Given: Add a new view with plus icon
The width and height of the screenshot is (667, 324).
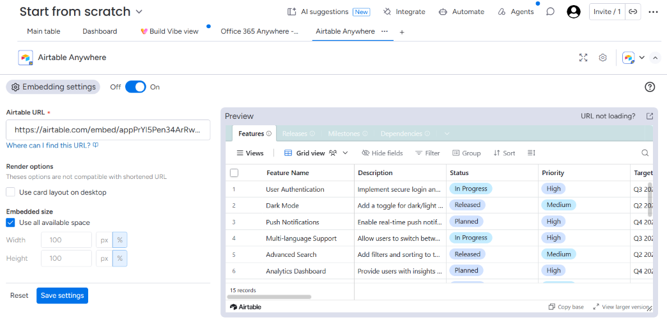Looking at the screenshot, I should point(402,32).
